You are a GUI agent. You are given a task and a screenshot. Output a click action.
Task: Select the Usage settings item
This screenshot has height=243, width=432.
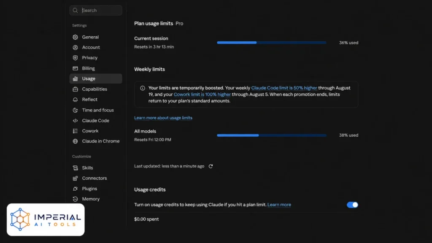(x=96, y=78)
